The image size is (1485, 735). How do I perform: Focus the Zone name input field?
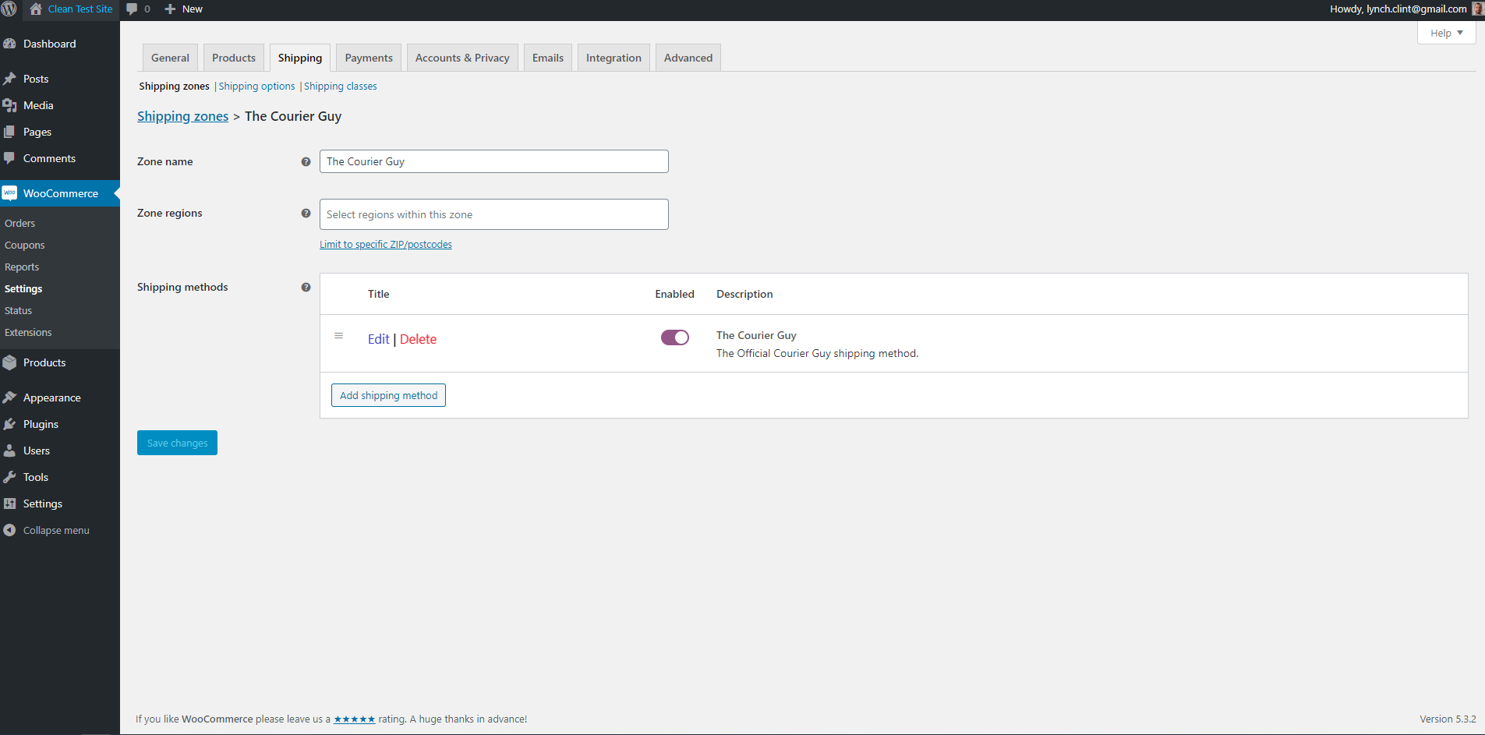(493, 161)
